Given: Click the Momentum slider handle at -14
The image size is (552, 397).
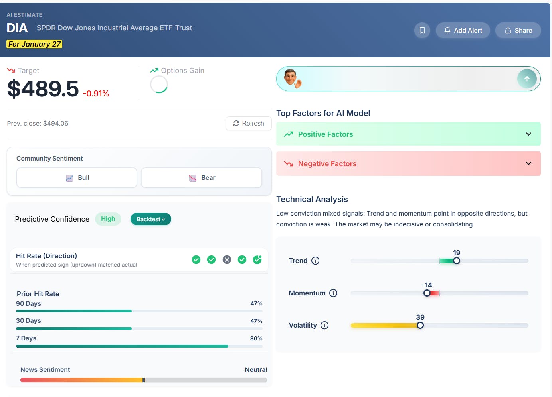Looking at the screenshot, I should pyautogui.click(x=427, y=293).
